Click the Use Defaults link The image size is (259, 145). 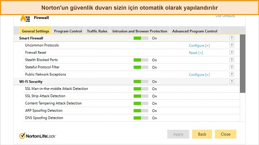point(225,16)
